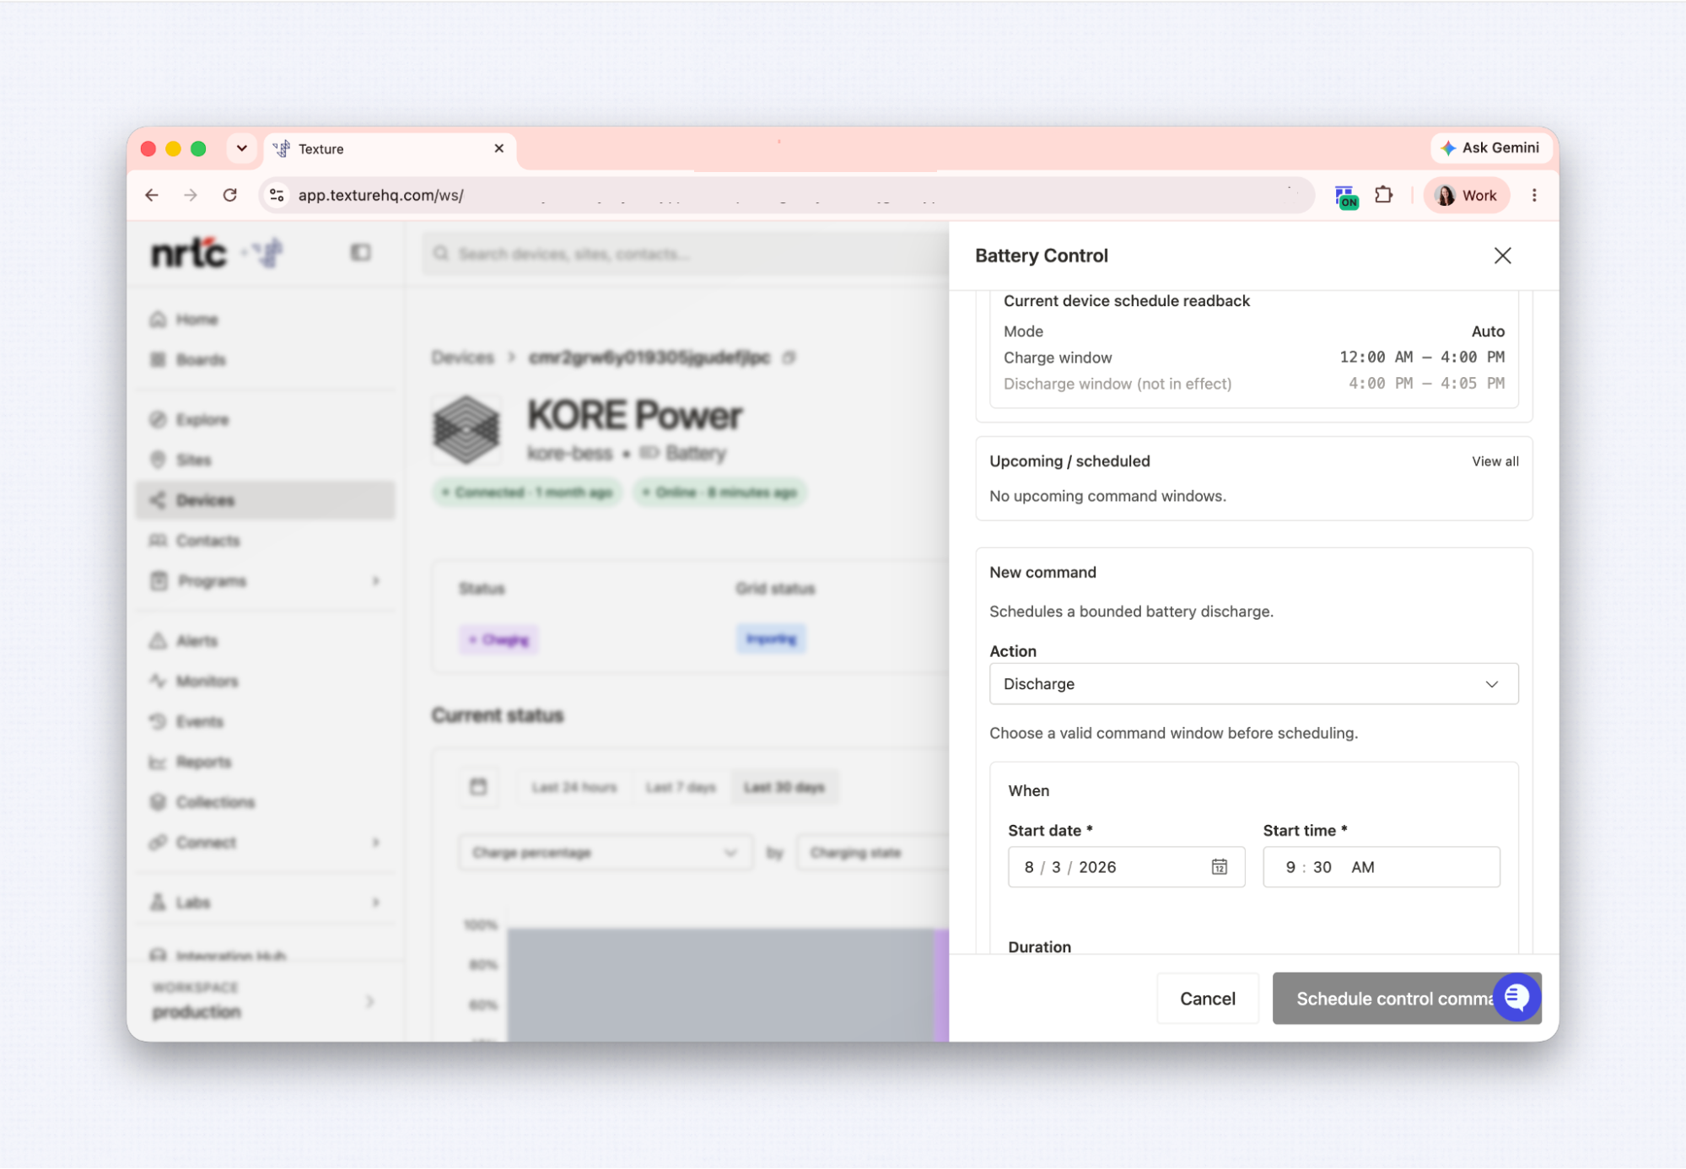Viewport: 1686px width, 1169px height.
Task: Click the Charging status badge
Action: click(498, 640)
